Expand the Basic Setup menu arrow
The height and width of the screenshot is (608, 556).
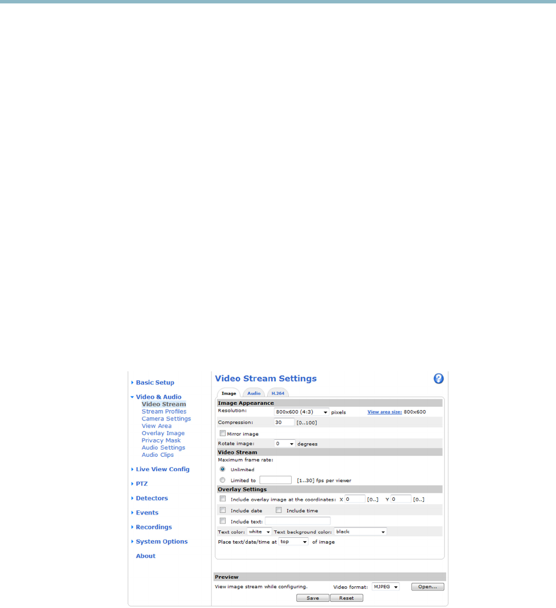[132, 383]
